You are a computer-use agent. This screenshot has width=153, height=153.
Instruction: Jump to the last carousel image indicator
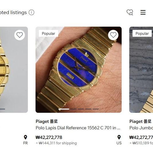(96, 109)
